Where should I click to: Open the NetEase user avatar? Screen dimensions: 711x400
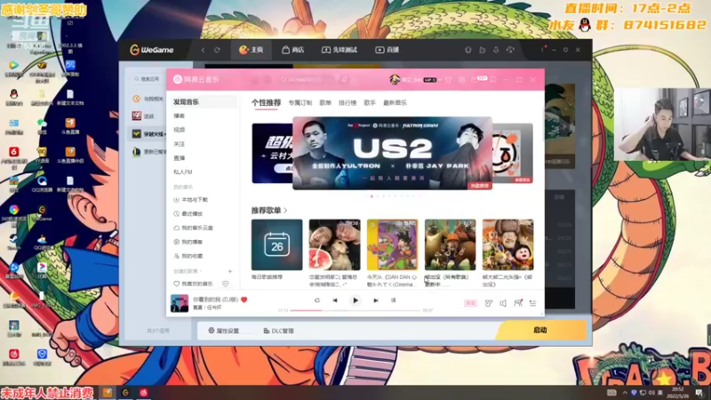tap(395, 80)
